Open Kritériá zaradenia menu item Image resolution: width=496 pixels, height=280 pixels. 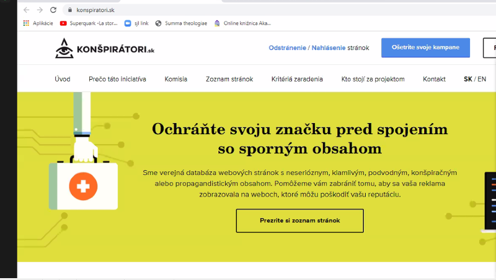[x=297, y=79]
